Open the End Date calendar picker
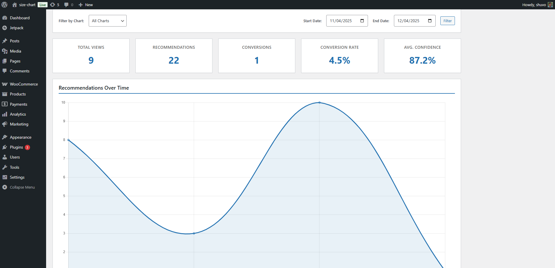 click(430, 21)
